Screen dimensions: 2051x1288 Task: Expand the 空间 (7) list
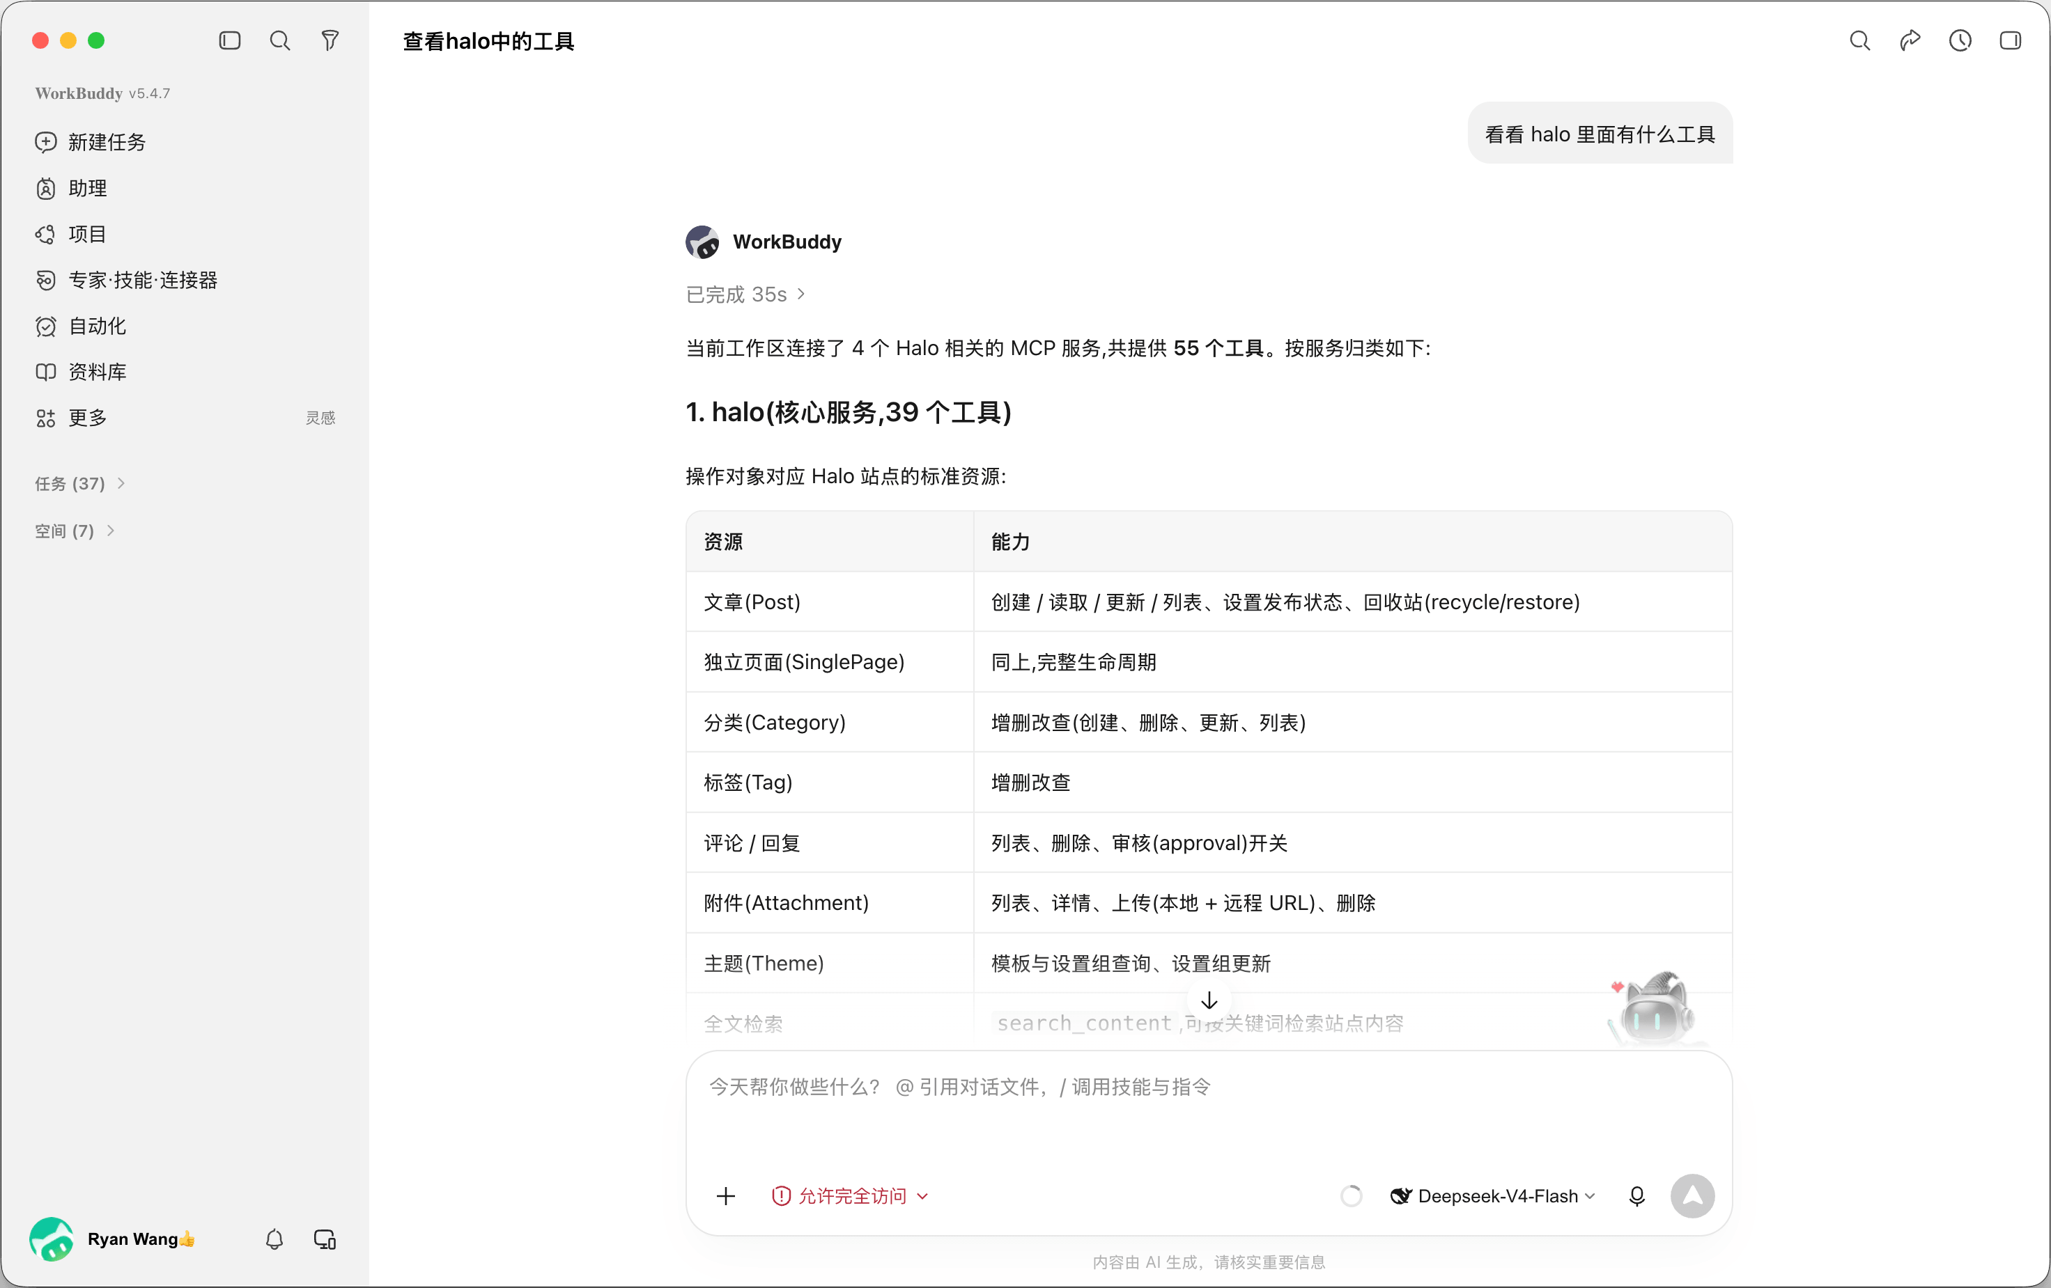[x=74, y=531]
